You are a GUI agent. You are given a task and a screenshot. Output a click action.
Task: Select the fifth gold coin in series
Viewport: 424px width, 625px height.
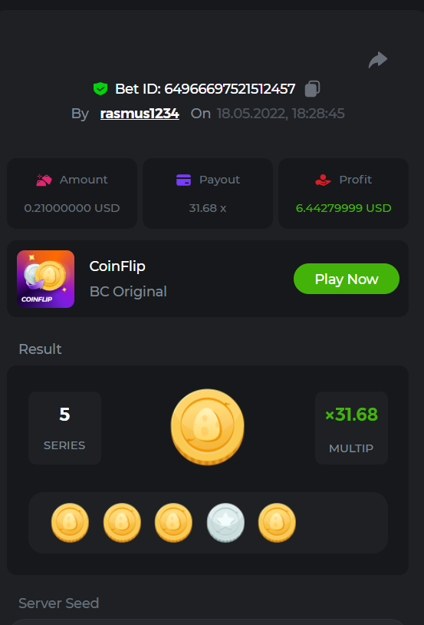coord(277,523)
